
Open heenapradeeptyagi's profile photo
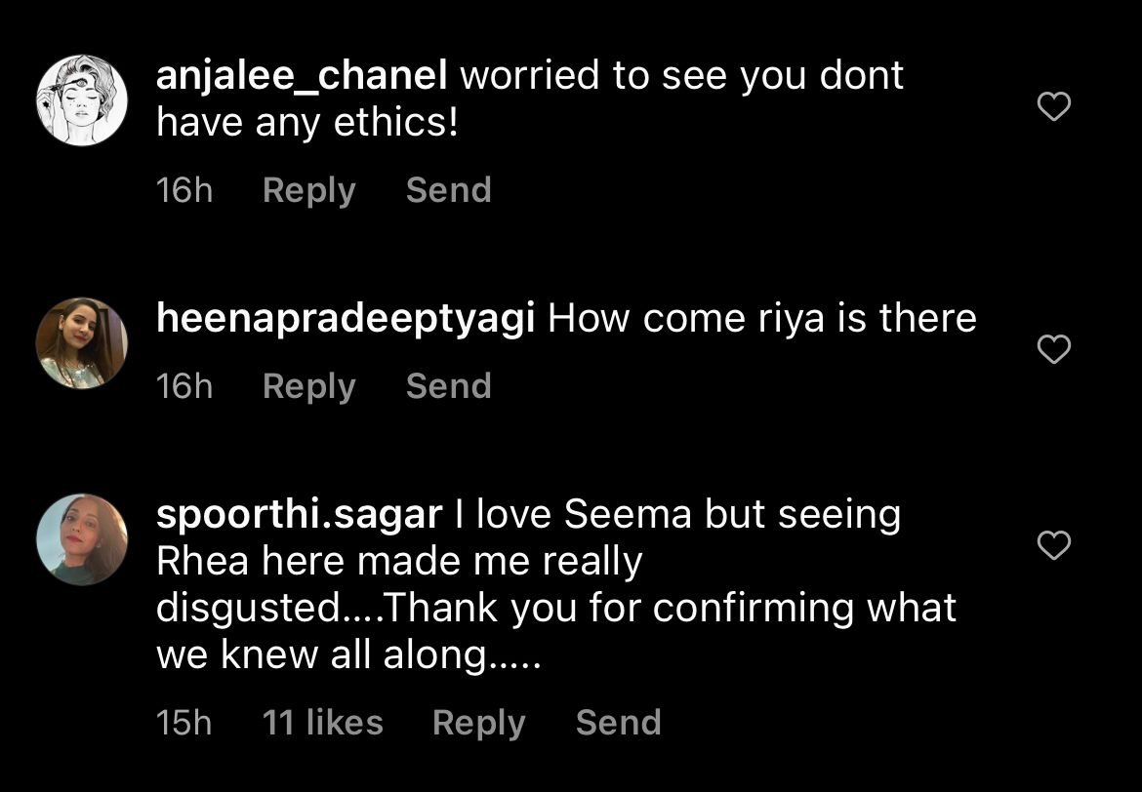tap(82, 342)
